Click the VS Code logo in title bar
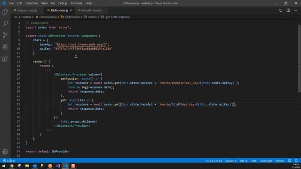The height and width of the screenshot is (169, 301). [x=4, y=3]
